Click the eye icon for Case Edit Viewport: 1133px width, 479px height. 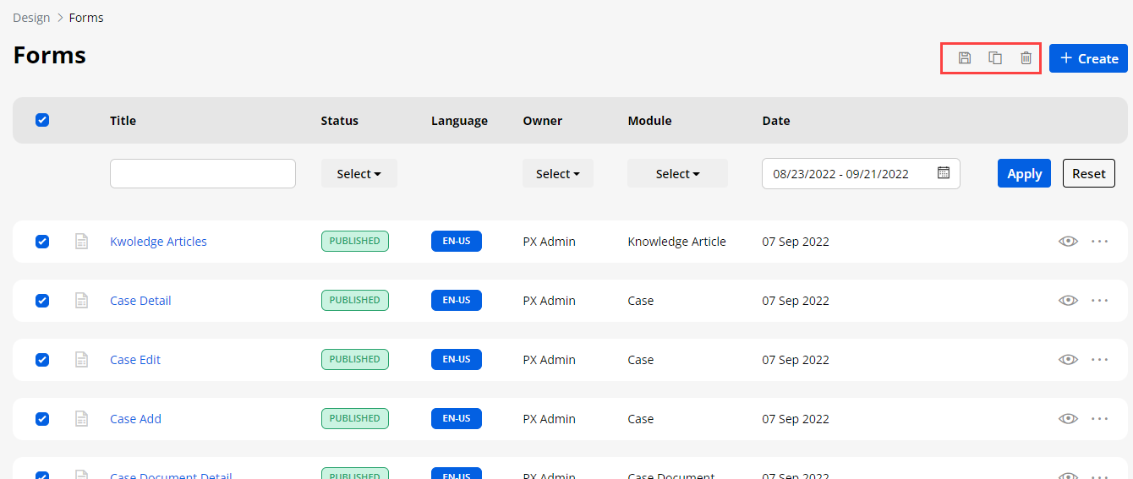[1068, 360]
